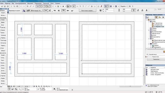Screen dimensions: 165x93
Task: Toggle the vertical wall profile button
Action: pyautogui.click(x=134, y=10)
